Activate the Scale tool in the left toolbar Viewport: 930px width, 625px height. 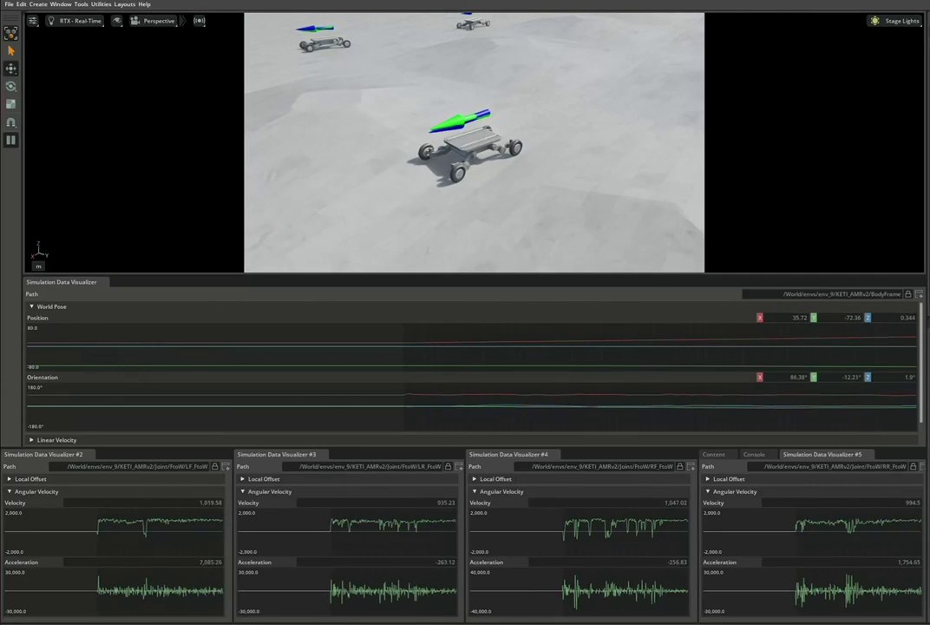tap(10, 104)
